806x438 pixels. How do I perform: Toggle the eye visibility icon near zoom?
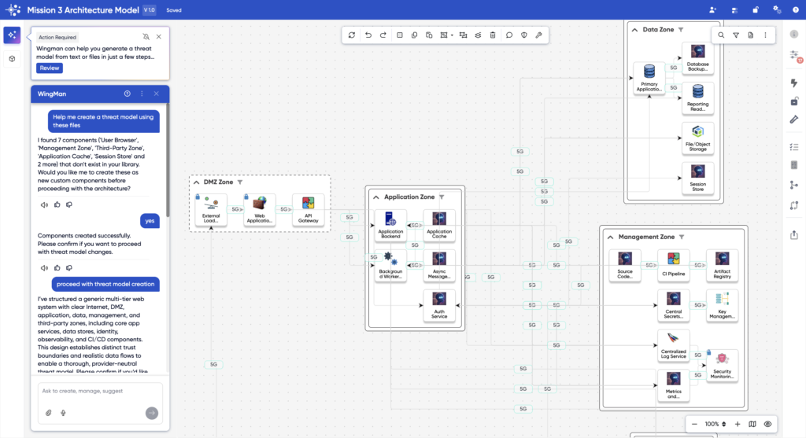[767, 424]
